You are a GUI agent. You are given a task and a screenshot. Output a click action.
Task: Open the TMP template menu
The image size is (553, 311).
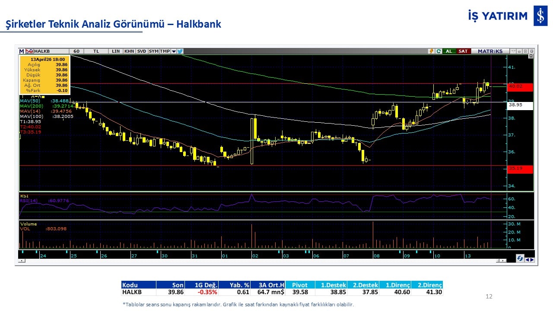[x=165, y=51]
